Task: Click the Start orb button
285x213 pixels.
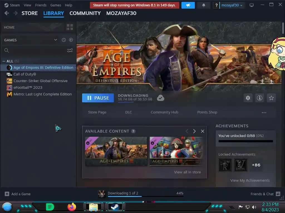Action: (x=7, y=207)
